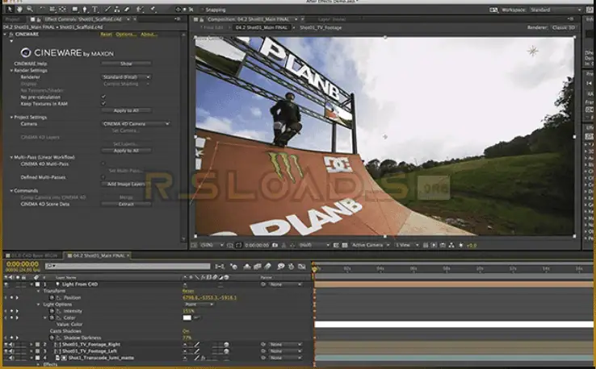Select the Rotation tool

click(x=42, y=10)
